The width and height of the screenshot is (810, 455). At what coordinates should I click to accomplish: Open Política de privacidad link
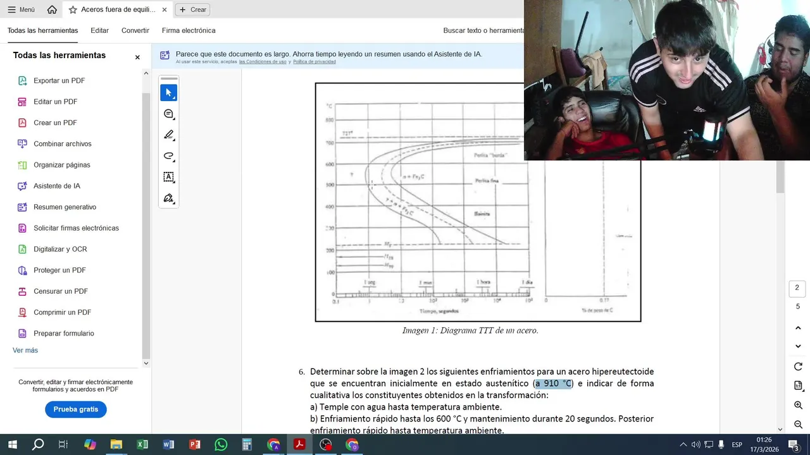[x=315, y=62]
